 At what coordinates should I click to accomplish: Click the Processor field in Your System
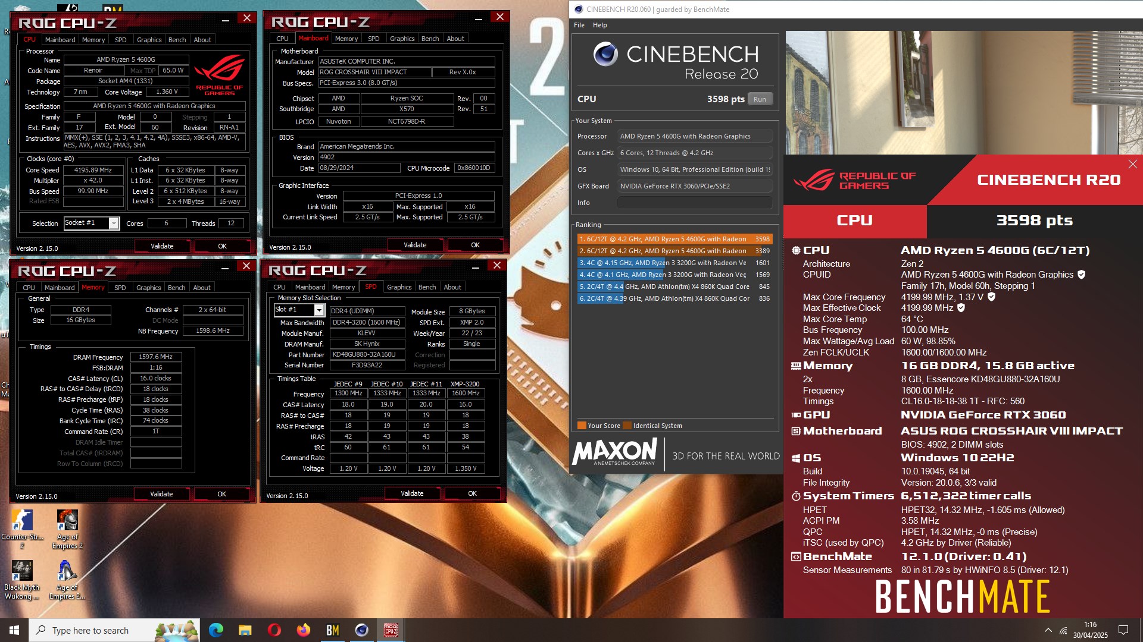(x=694, y=136)
